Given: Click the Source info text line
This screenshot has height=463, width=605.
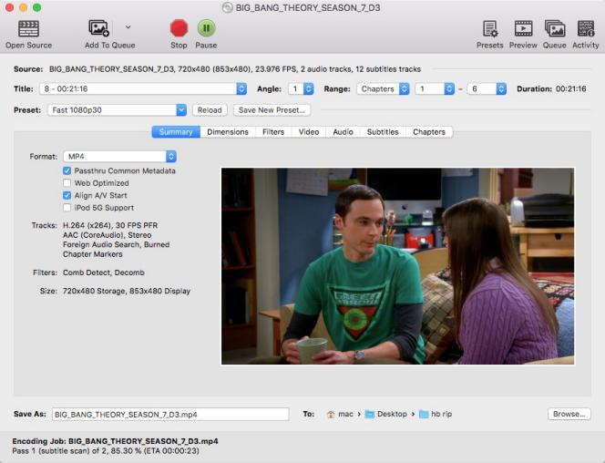Looking at the screenshot, I should 234,69.
